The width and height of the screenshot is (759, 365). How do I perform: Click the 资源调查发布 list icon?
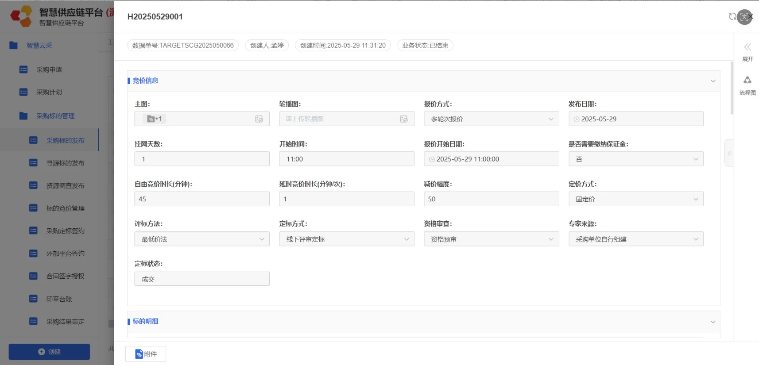pos(33,185)
